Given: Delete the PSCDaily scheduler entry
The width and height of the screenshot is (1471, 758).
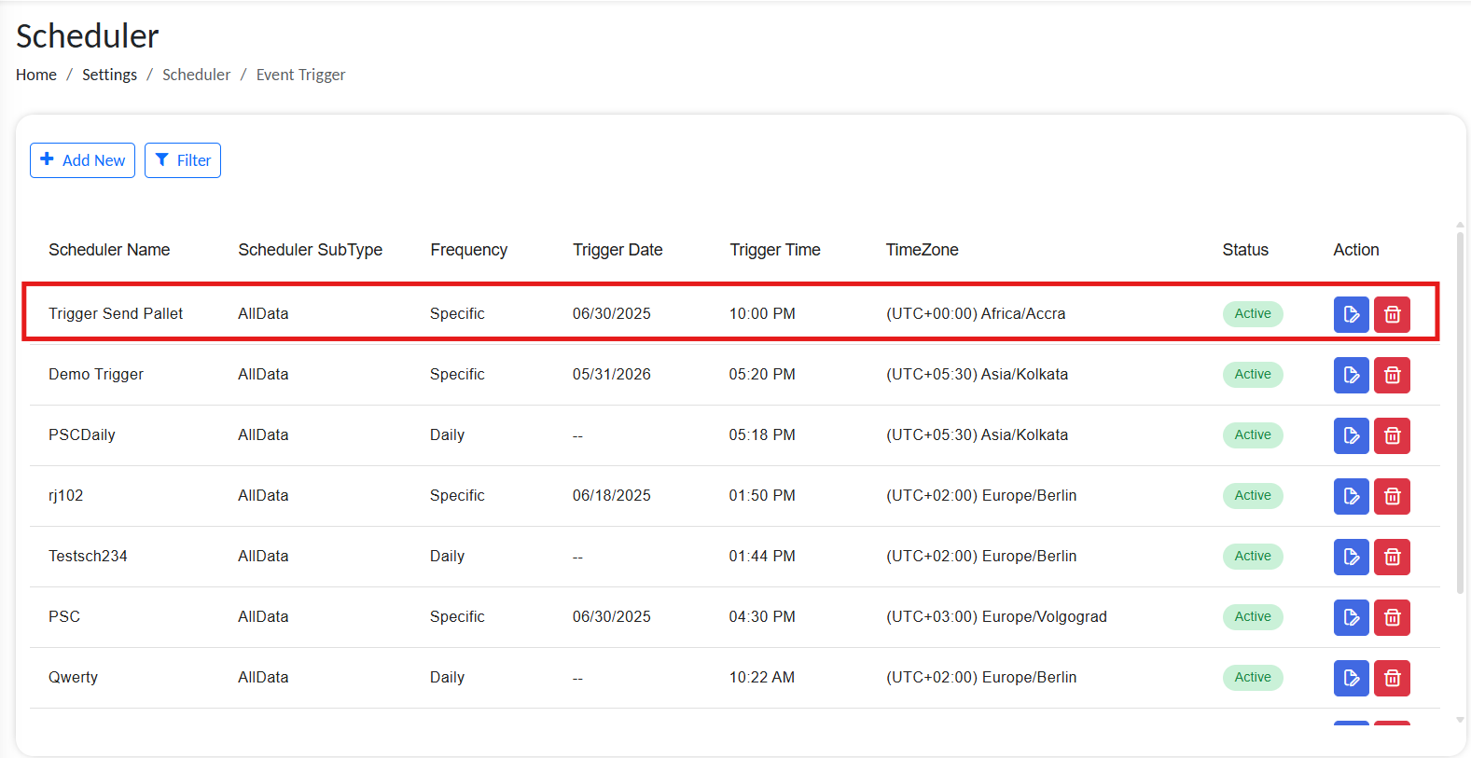Looking at the screenshot, I should click(x=1392, y=435).
